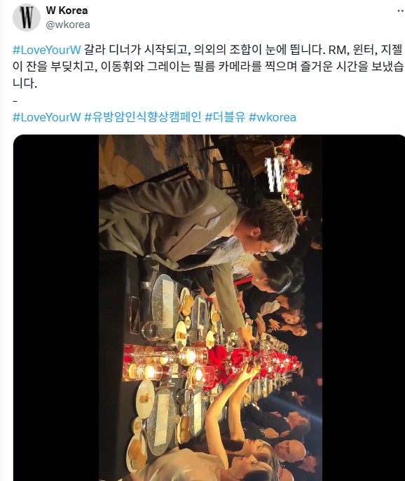This screenshot has width=405, height=481.
Task: Click the man in the gray suit in the video
Action: [196, 233]
